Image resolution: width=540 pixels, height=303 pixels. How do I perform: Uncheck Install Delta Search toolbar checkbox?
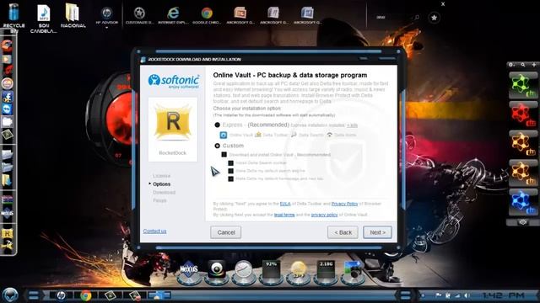coord(230,162)
